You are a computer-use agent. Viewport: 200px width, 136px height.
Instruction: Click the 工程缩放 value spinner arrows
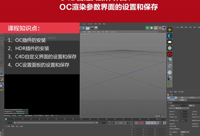(x=187, y=106)
